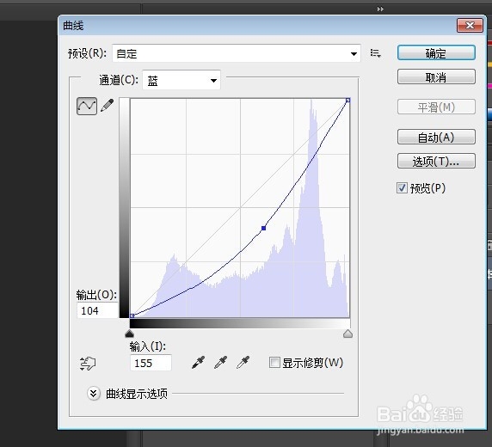492x447 pixels.
Task: Click the 自动(A) auto button
Action: (x=436, y=137)
